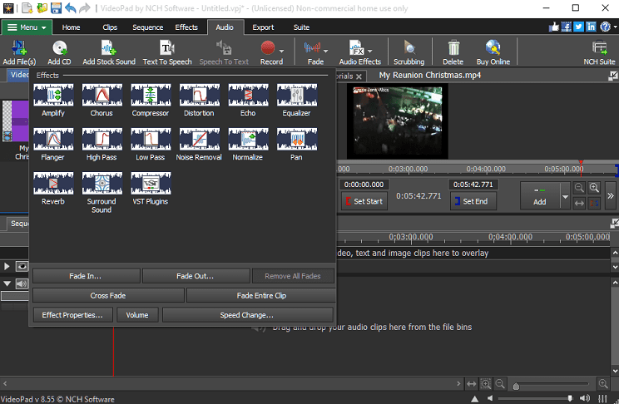
Task: Click Set Start button
Action: (364, 201)
